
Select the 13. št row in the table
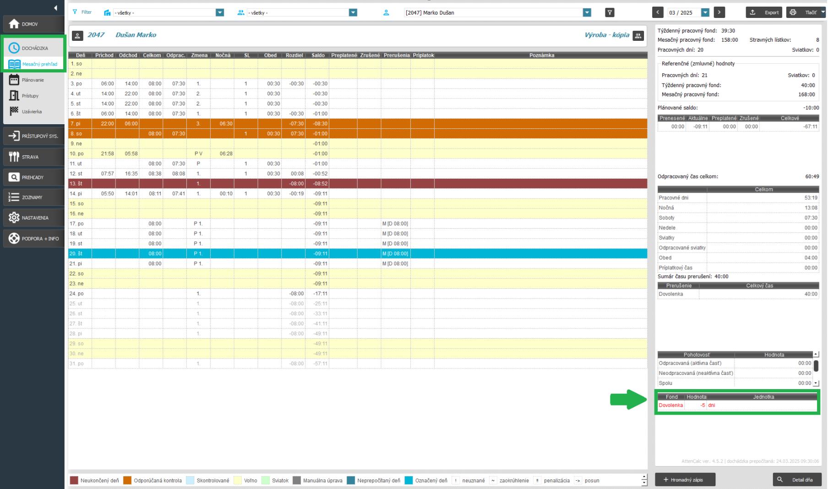(x=321, y=183)
